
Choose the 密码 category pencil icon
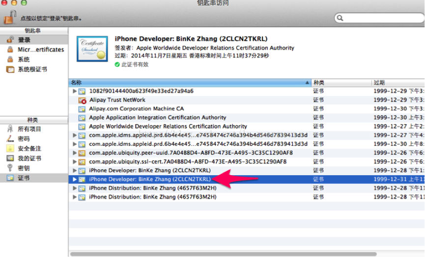tap(10, 139)
